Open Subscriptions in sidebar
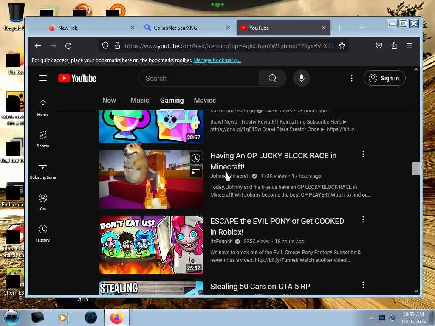435x326 pixels. point(43,171)
